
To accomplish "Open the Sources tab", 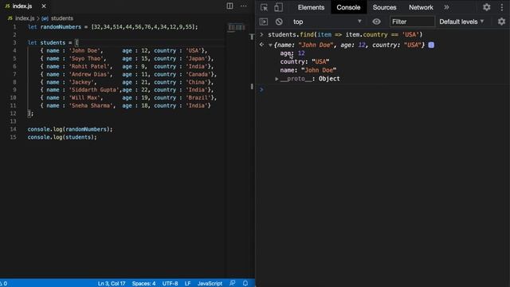I will (384, 7).
